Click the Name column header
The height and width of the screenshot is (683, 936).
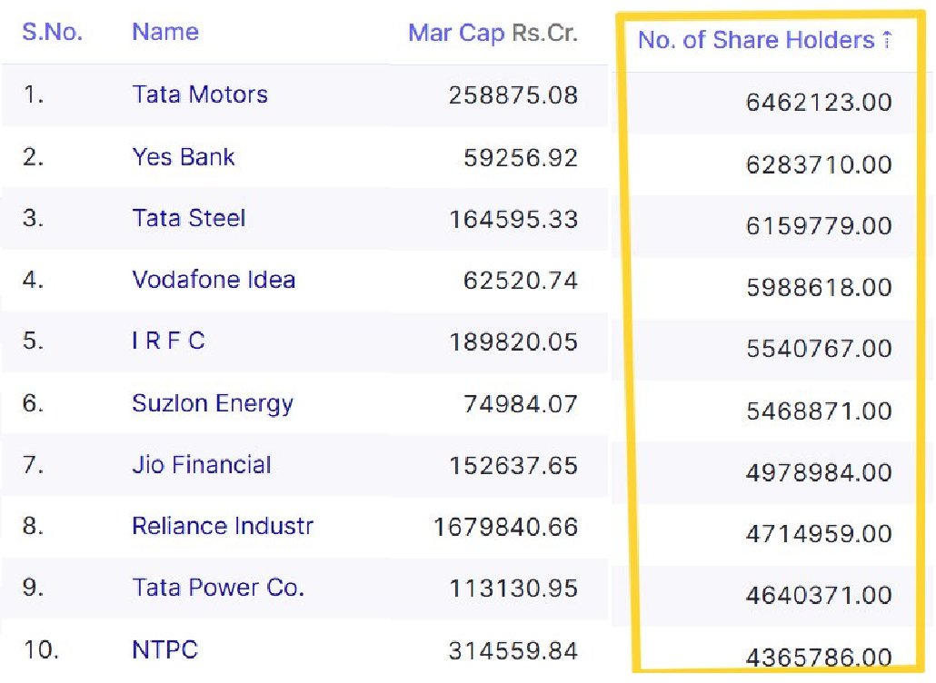165,32
